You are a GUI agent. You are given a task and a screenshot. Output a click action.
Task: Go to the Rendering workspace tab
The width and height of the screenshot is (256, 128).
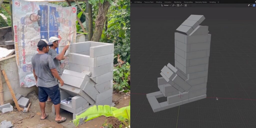point(177,2)
